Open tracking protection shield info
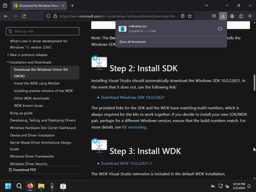 (48, 16)
